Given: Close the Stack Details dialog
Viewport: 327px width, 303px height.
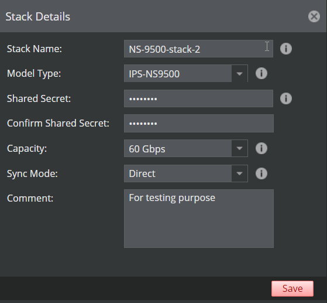Looking at the screenshot, I should tap(314, 16).
